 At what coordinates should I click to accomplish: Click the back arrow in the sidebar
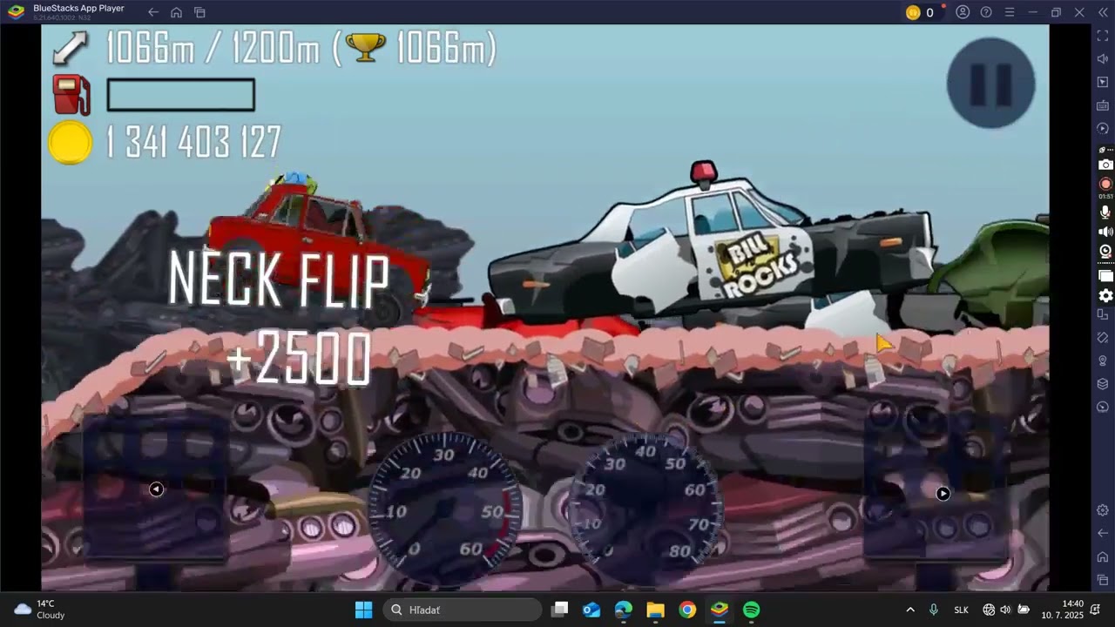tap(1103, 533)
